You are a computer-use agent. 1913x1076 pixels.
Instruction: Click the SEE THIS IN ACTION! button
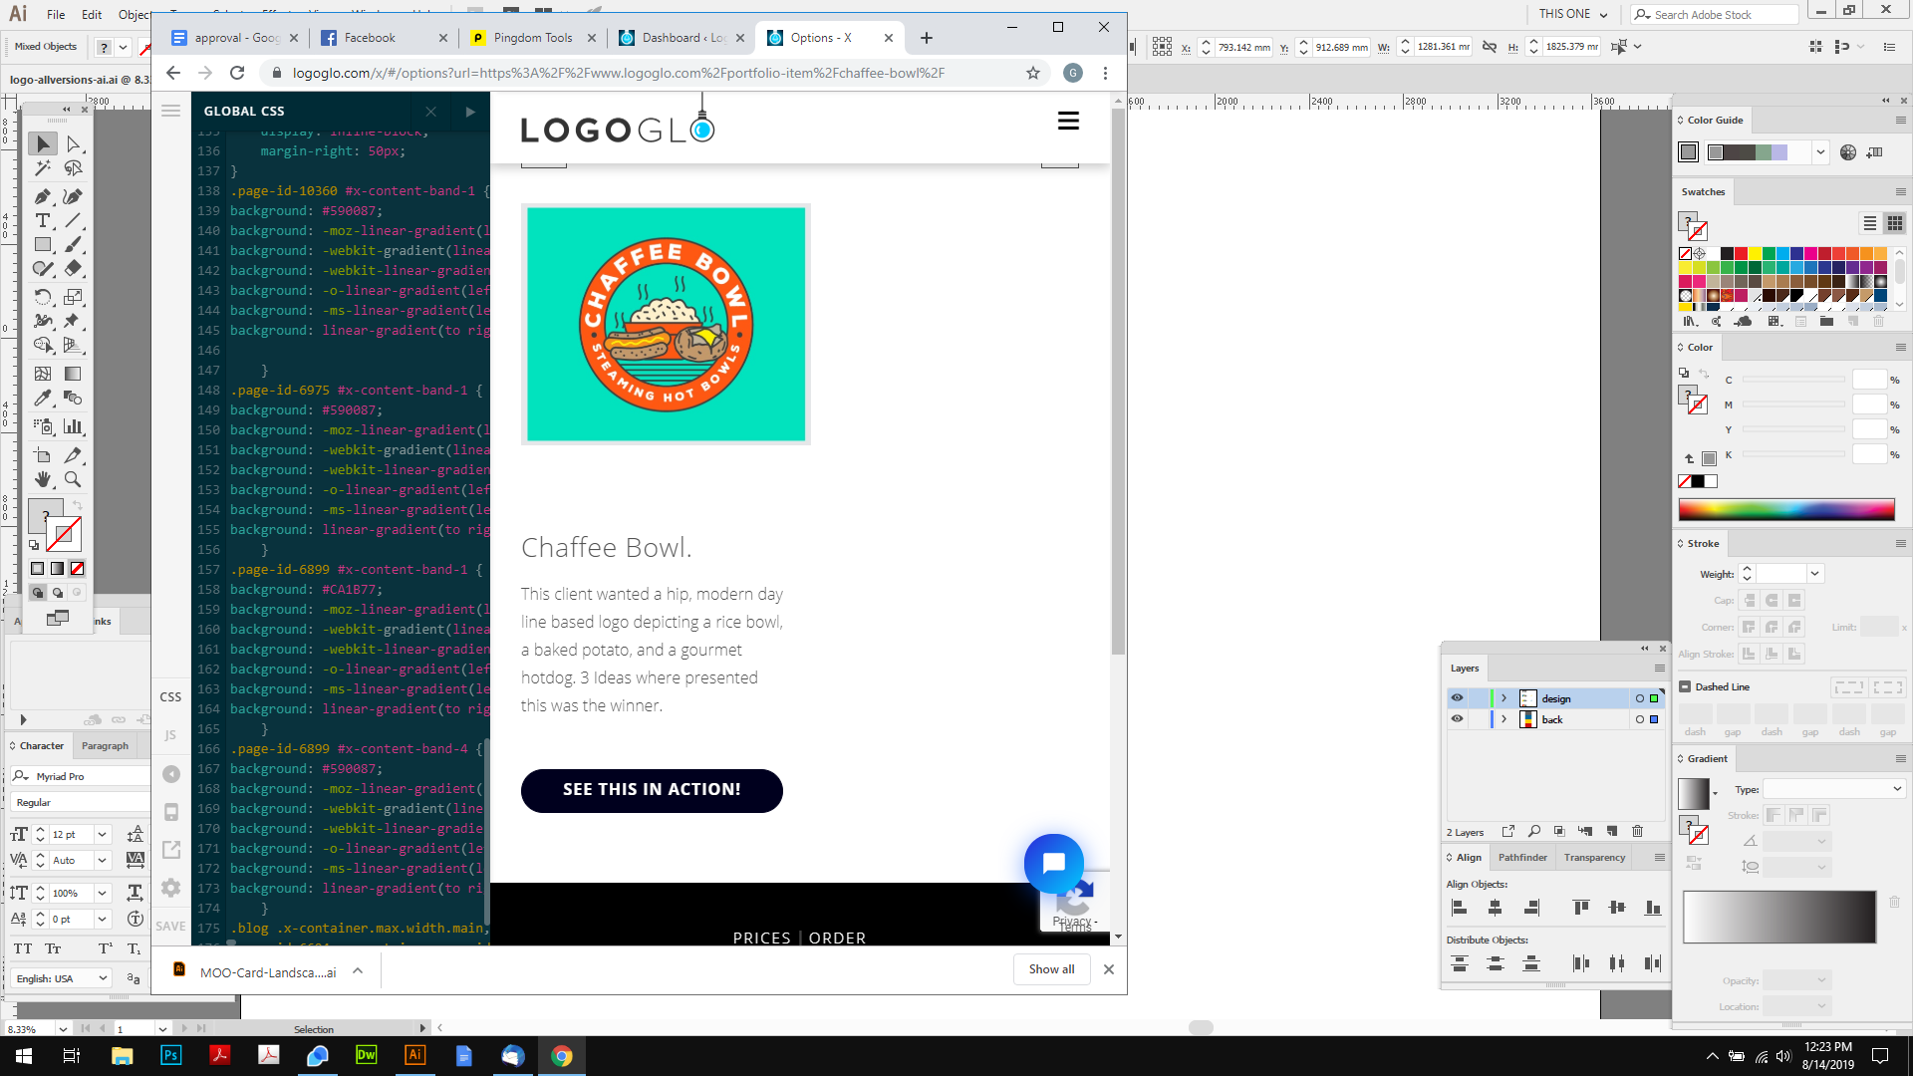point(652,790)
